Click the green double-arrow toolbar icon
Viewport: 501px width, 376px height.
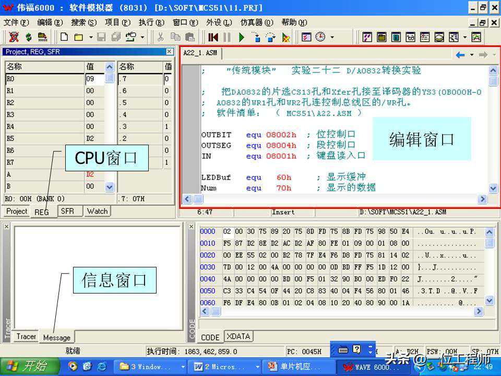coord(28,37)
